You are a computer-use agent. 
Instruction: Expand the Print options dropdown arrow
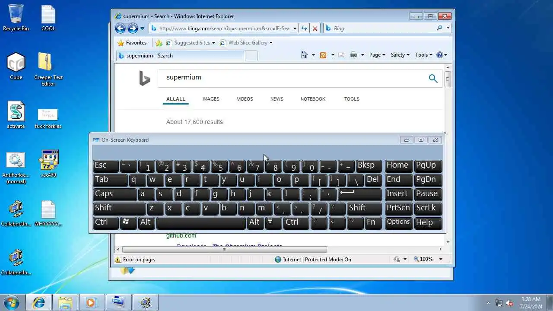[362, 55]
